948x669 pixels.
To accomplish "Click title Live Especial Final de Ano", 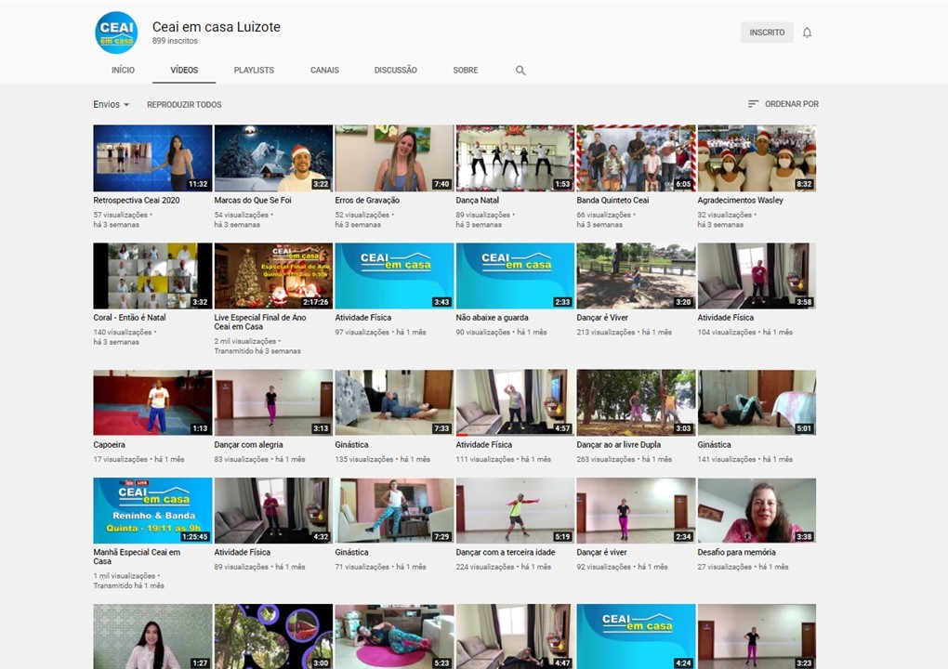I will 260,321.
